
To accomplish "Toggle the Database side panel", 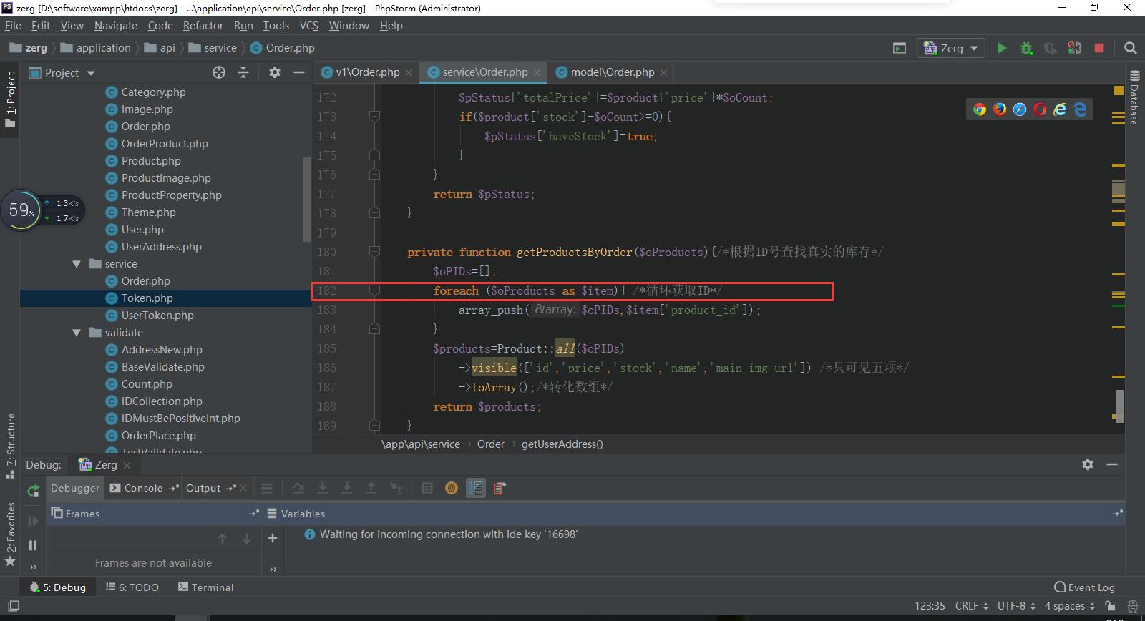I will point(1134,97).
